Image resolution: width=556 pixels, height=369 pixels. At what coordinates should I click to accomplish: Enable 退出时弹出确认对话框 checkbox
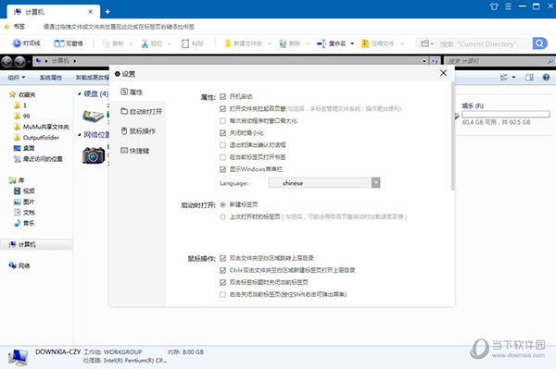(222, 145)
